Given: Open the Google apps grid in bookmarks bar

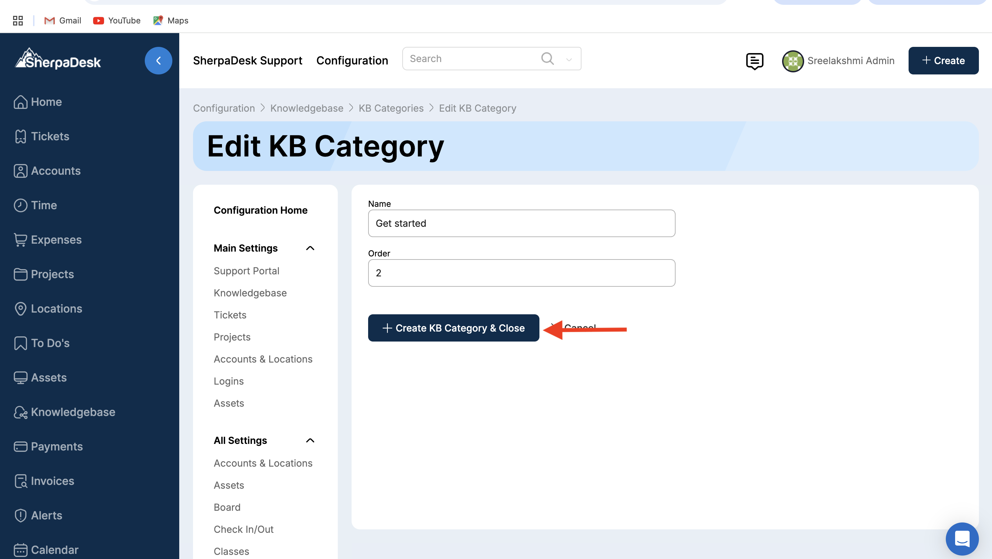Looking at the screenshot, I should coord(18,20).
